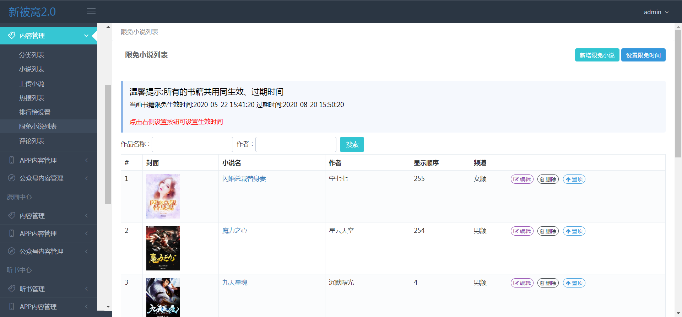This screenshot has height=317, width=682.
Task: Click the 新增限免小说 button
Action: pos(597,55)
